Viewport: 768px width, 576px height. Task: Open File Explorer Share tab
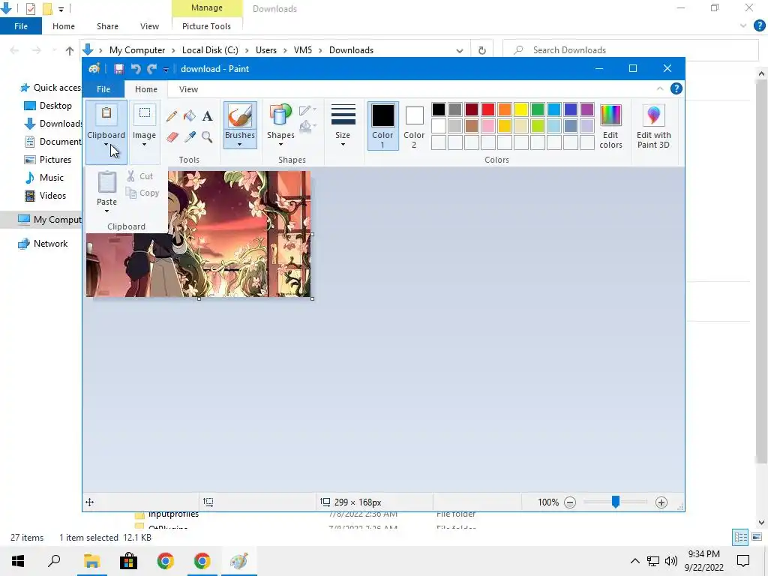[107, 26]
